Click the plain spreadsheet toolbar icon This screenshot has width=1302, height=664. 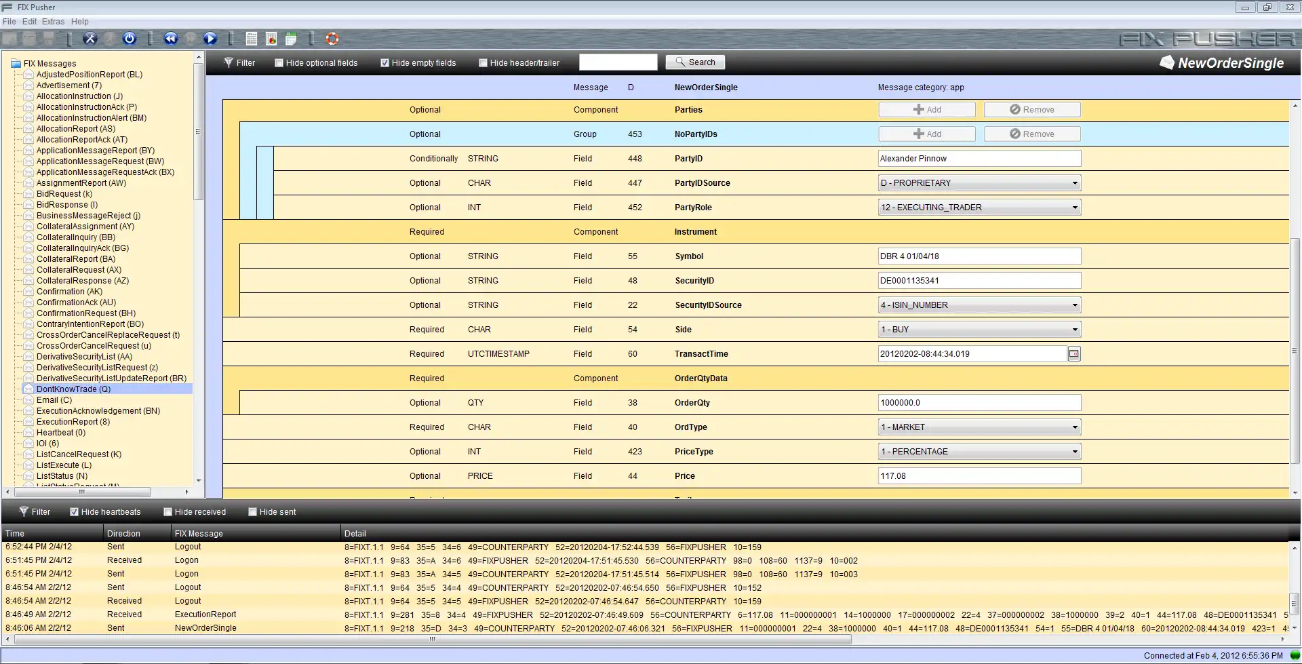[x=252, y=39]
